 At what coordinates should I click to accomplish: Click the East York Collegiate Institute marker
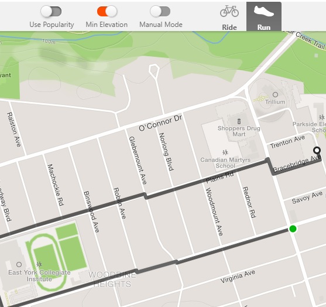click(19, 265)
